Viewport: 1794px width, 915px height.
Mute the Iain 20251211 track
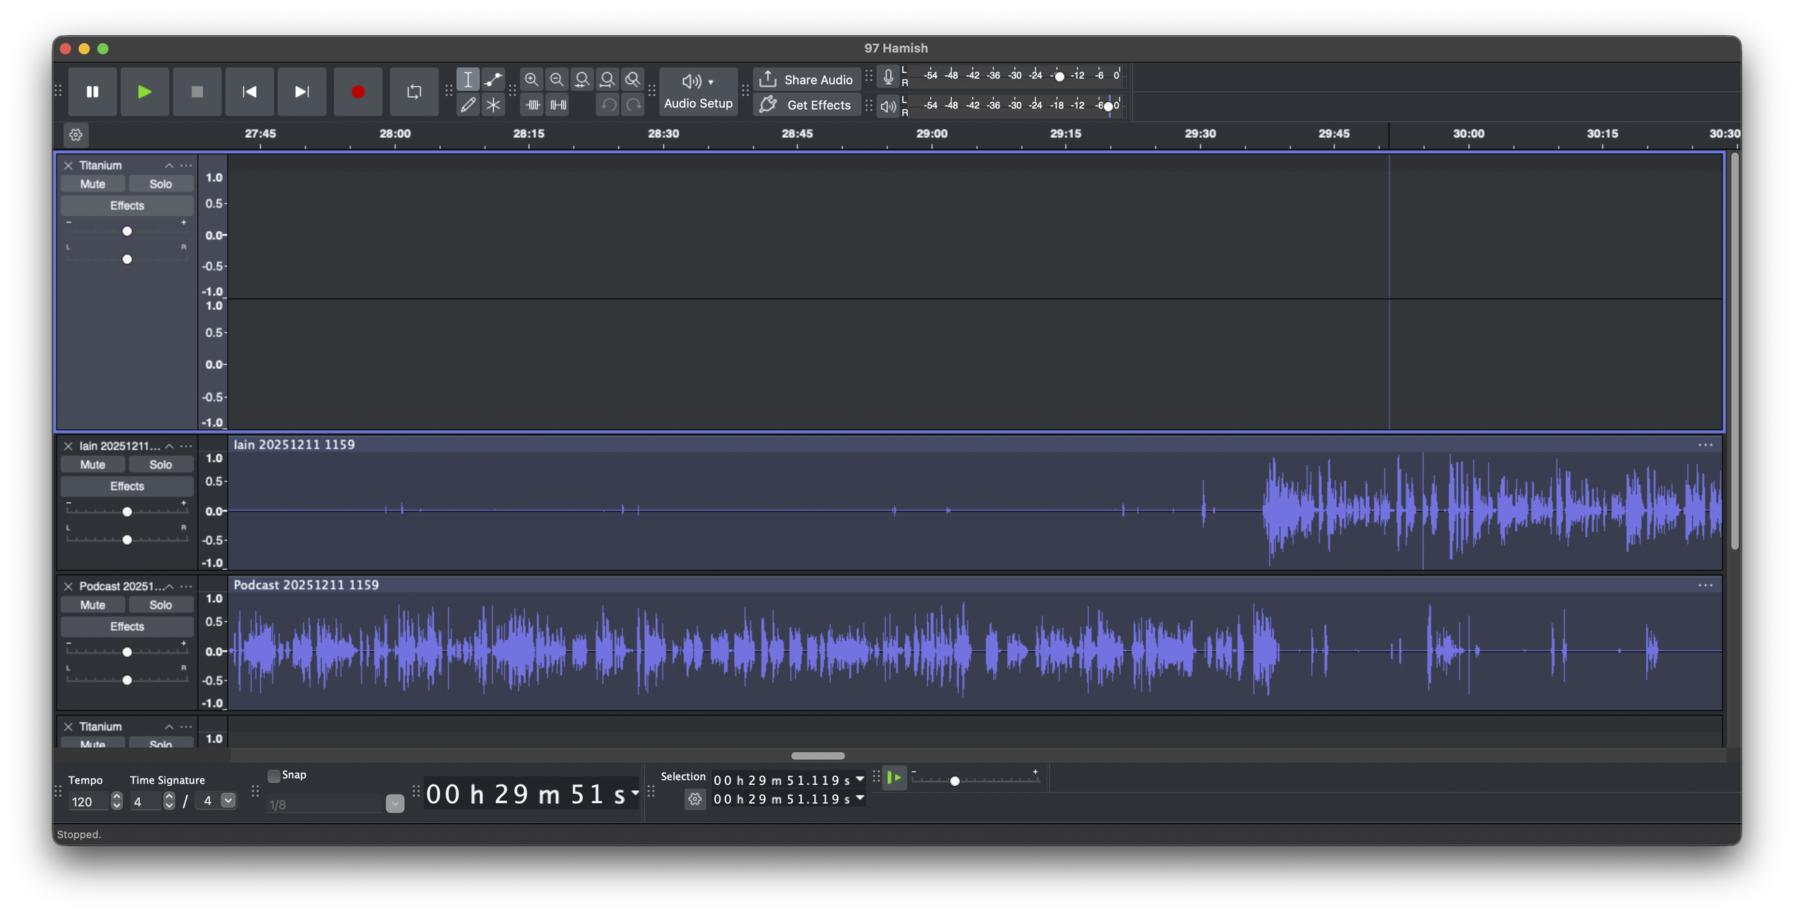(93, 464)
